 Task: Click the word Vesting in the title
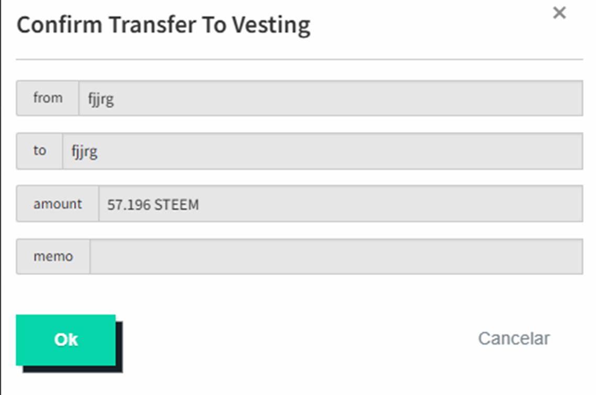(272, 25)
